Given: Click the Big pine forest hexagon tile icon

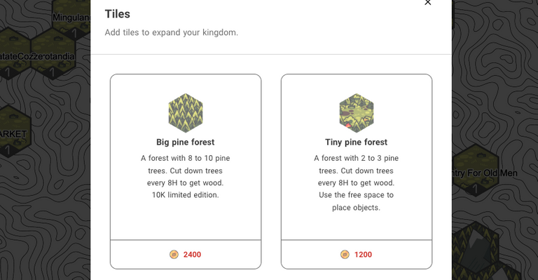Looking at the screenshot, I should [x=186, y=113].
